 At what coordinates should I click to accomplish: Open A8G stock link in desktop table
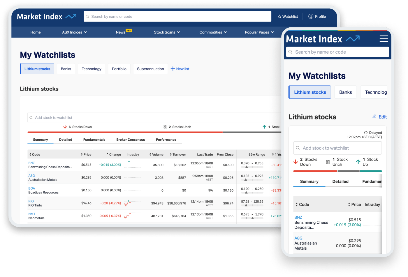31,176
